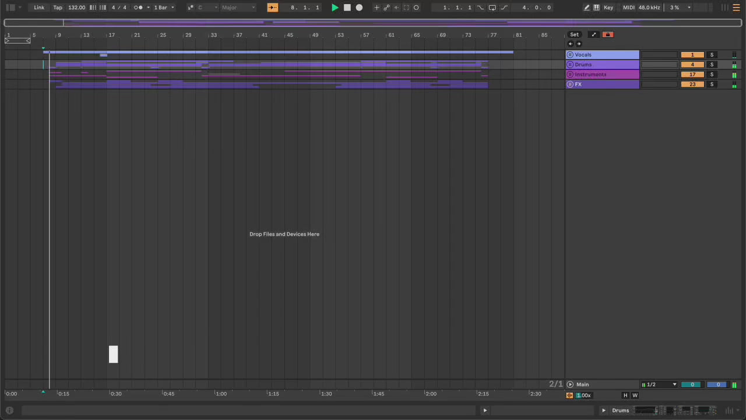The image size is (746, 420).
Task: Toggle the Follow playback button
Action: coord(273,8)
